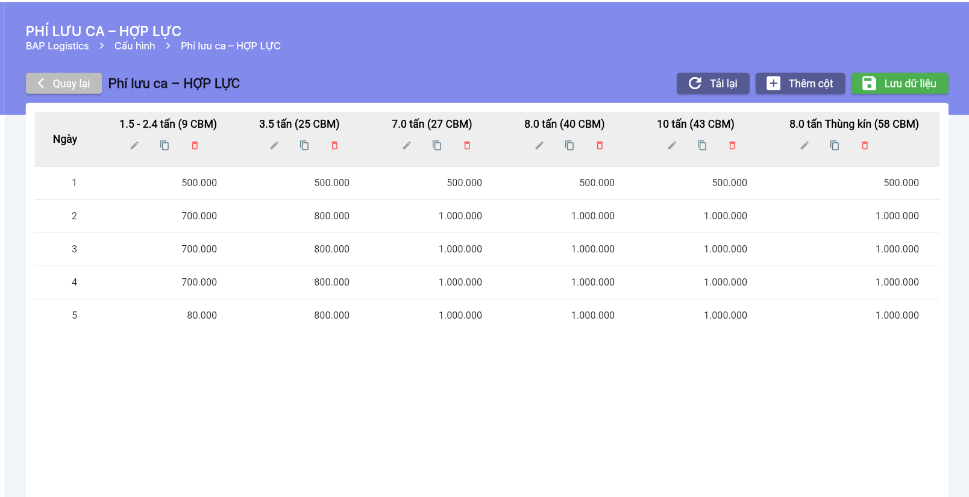Copy the 10 tấn (43 CBM) column
The width and height of the screenshot is (969, 497).
point(702,145)
